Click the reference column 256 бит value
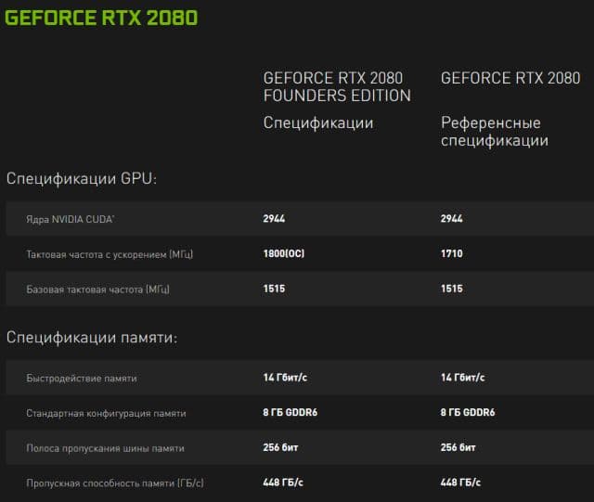Viewport: 594px width, 502px height. 459,448
